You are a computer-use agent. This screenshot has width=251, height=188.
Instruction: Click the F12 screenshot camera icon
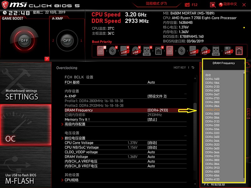click(x=187, y=5)
